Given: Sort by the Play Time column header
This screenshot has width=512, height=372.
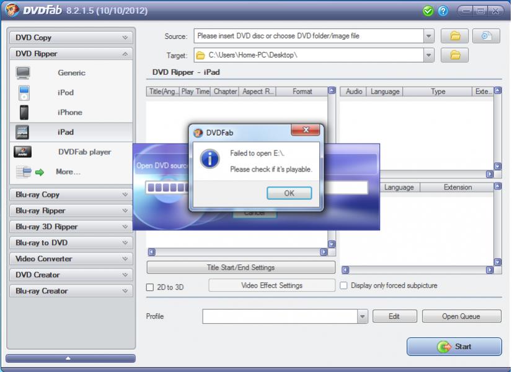Looking at the screenshot, I should (x=195, y=92).
